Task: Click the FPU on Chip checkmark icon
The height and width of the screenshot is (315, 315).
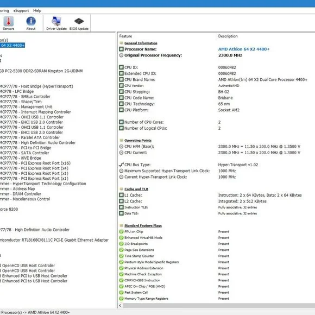Action: pyautogui.click(x=121, y=231)
